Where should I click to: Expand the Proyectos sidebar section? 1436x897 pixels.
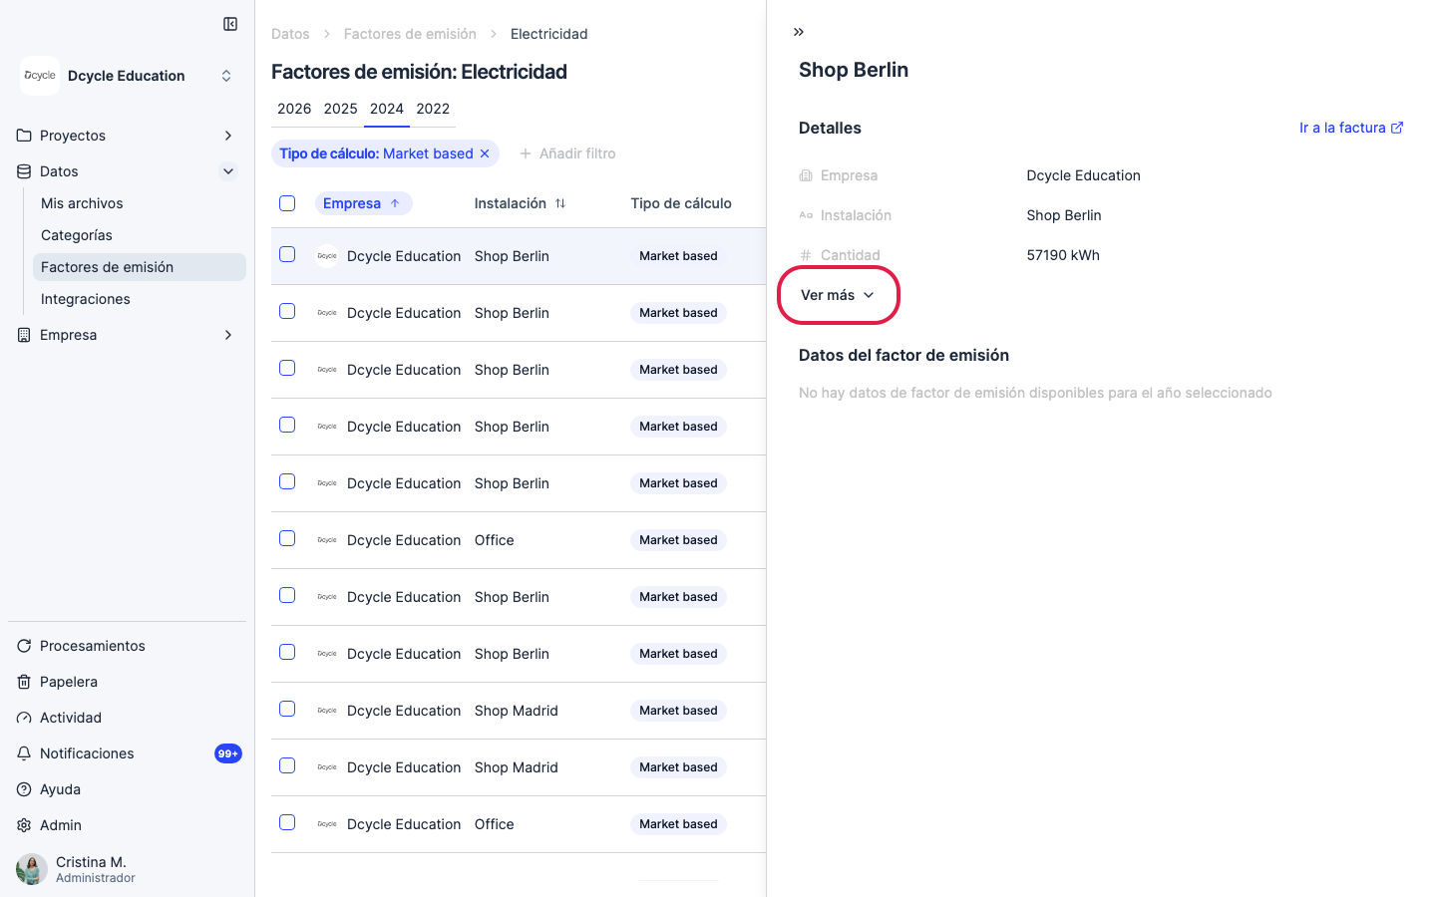(128, 136)
